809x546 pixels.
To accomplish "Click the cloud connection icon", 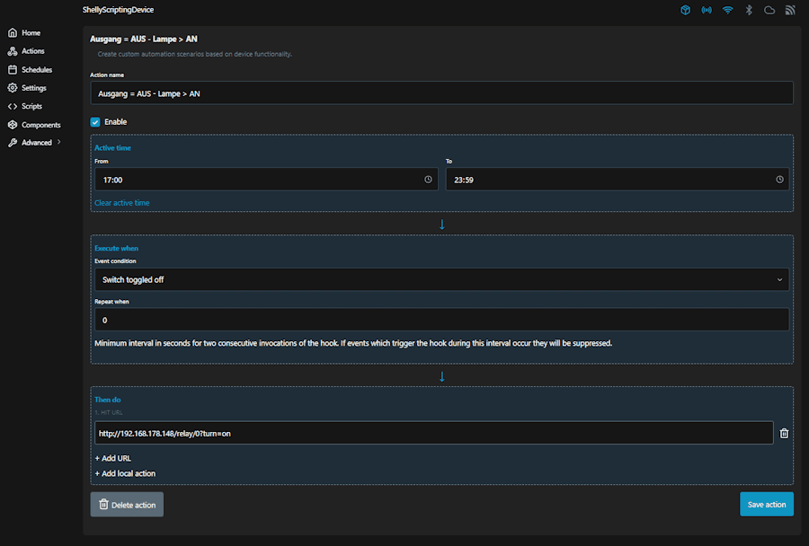I will pyautogui.click(x=769, y=11).
